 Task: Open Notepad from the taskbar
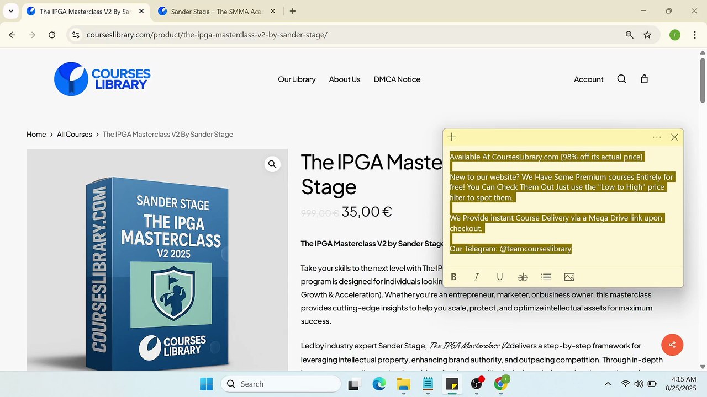click(428, 384)
